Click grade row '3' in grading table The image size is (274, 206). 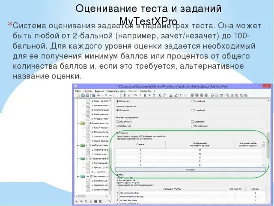189,158
